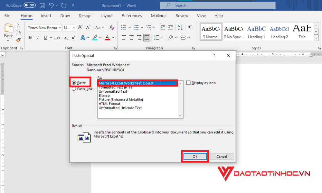Select Unformatted Text in the As list
The height and width of the screenshot is (193, 322).
pos(112,91)
